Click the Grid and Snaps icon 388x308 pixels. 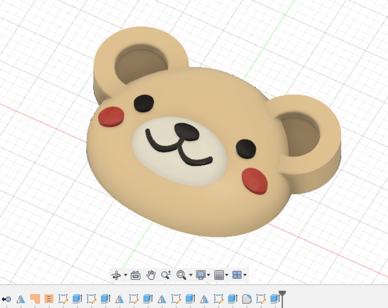pos(219,275)
